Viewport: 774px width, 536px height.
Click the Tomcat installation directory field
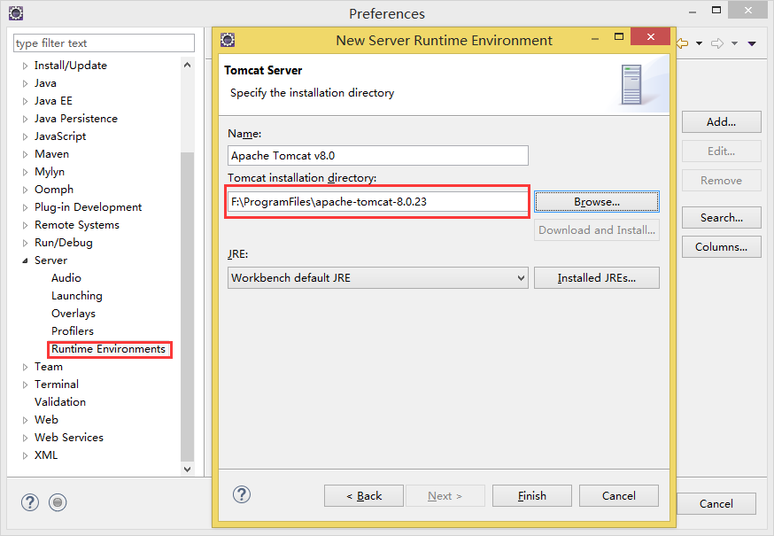(377, 202)
